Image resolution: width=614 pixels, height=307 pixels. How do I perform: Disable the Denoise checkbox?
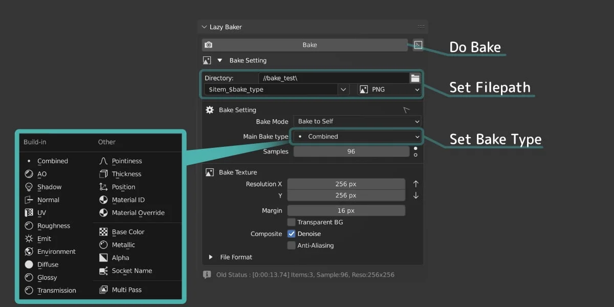[x=291, y=234]
